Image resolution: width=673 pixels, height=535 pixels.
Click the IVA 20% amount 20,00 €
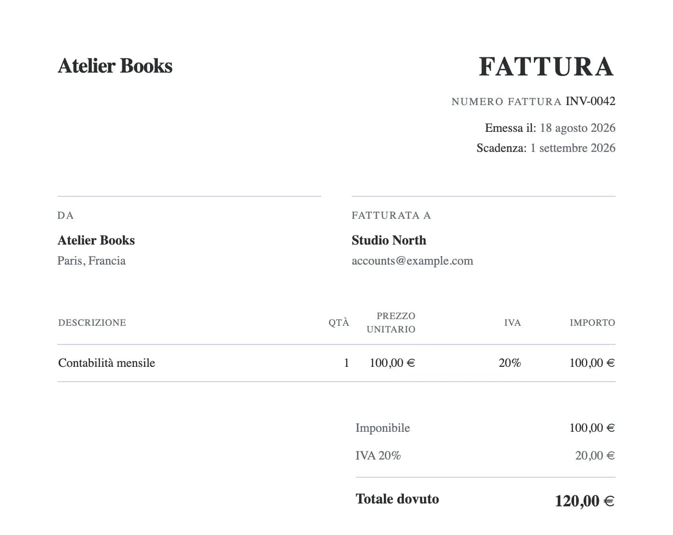[x=595, y=456]
